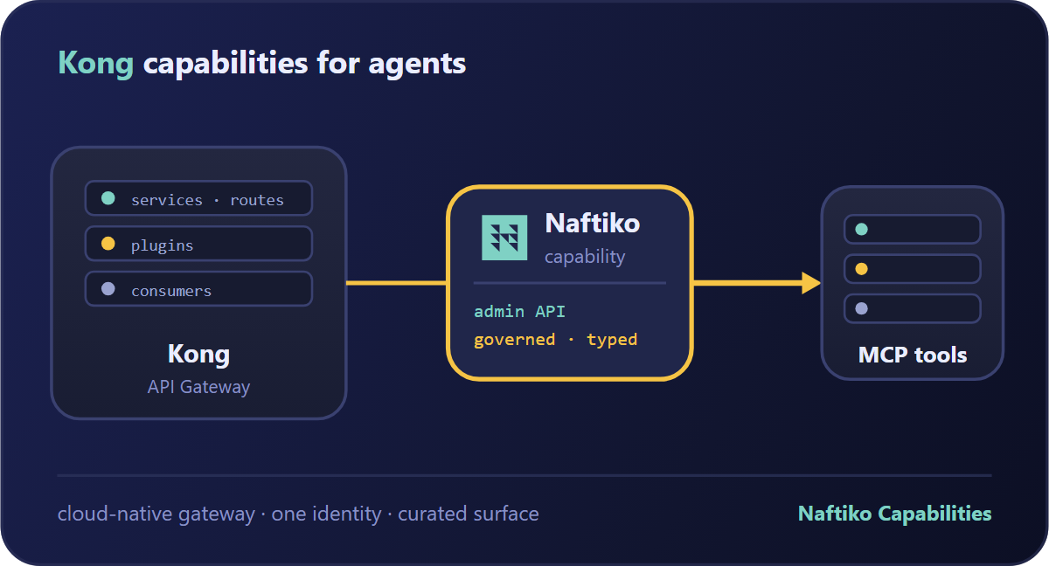The height and width of the screenshot is (566, 1049).
Task: Click the capability subtitle under Naftiko
Action: 585,257
